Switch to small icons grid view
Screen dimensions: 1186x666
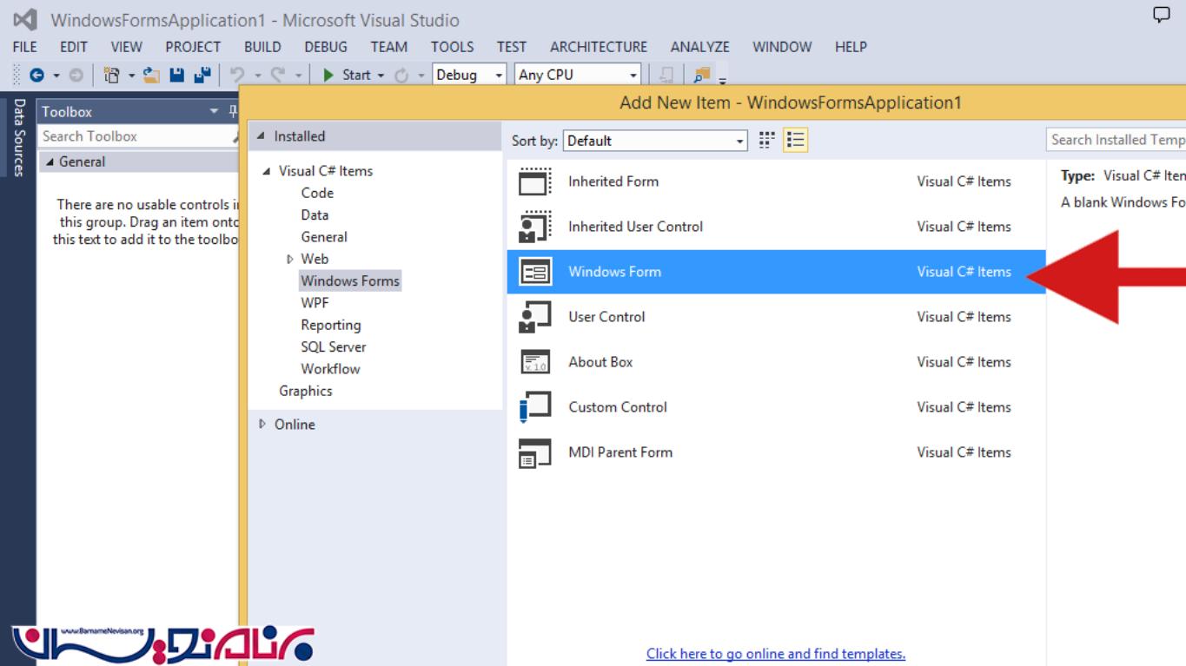(767, 141)
